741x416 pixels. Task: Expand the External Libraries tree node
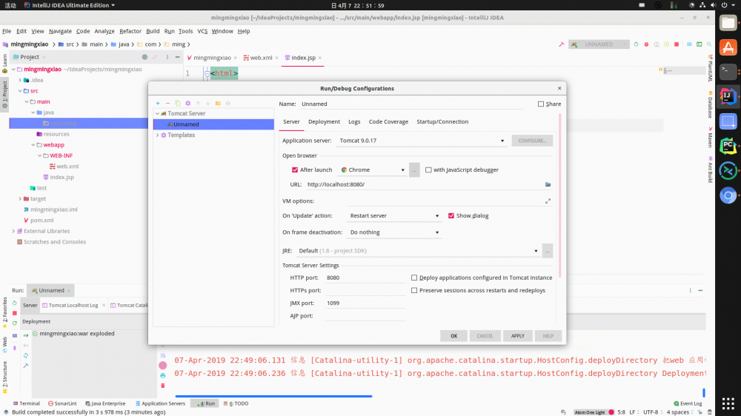tap(13, 232)
